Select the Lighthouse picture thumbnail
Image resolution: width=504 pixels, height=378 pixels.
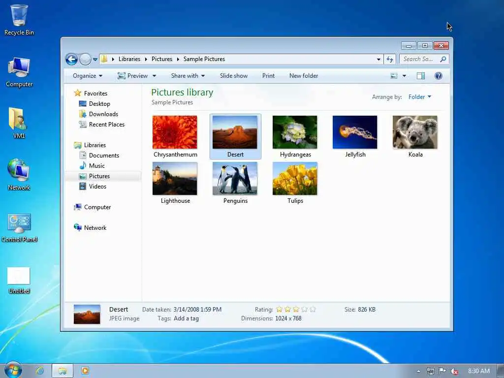(175, 183)
